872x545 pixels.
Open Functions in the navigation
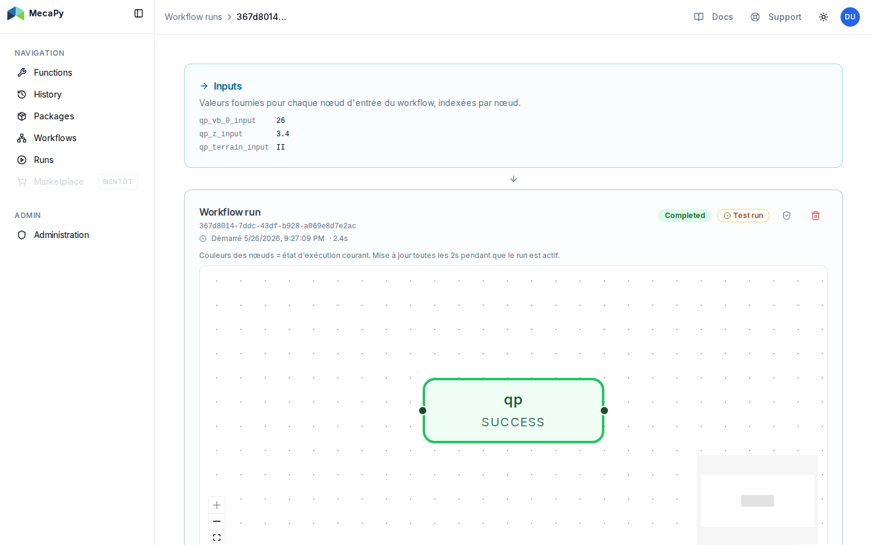78,73
